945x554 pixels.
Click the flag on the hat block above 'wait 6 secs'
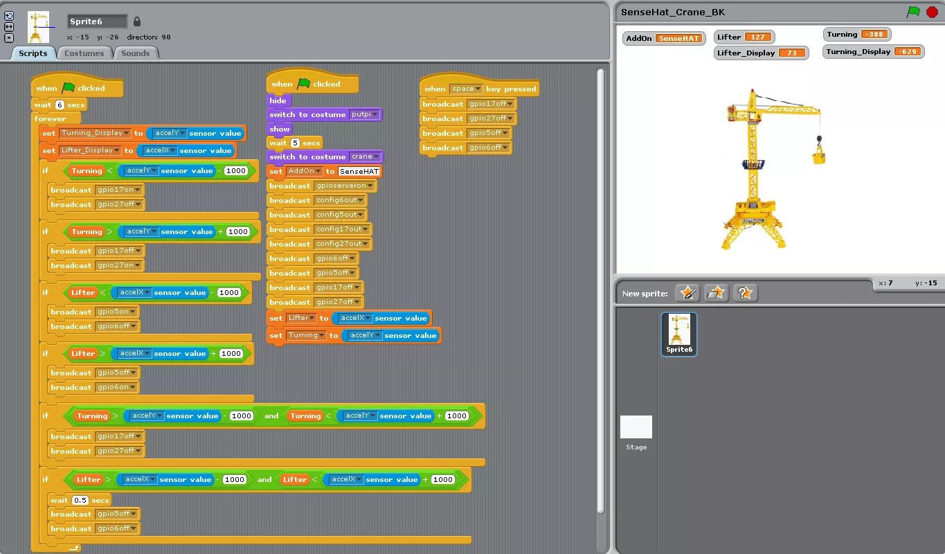click(68, 88)
